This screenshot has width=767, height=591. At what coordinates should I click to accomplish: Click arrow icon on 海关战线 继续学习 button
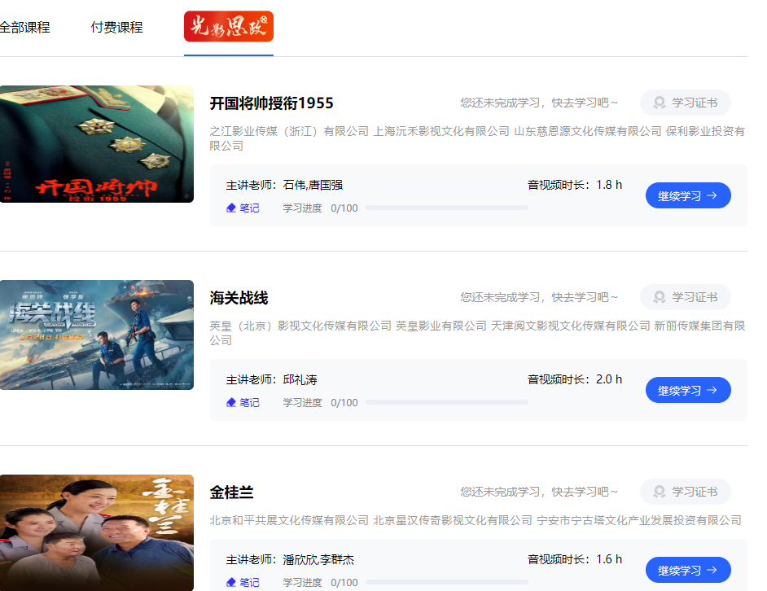[712, 391]
